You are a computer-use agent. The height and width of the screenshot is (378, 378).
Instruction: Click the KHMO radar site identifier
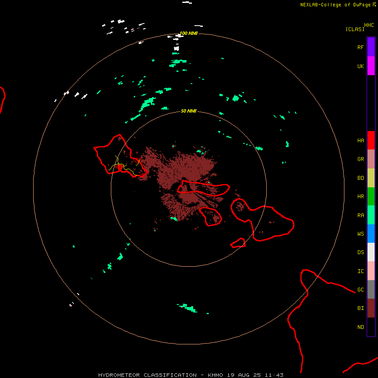point(215,375)
